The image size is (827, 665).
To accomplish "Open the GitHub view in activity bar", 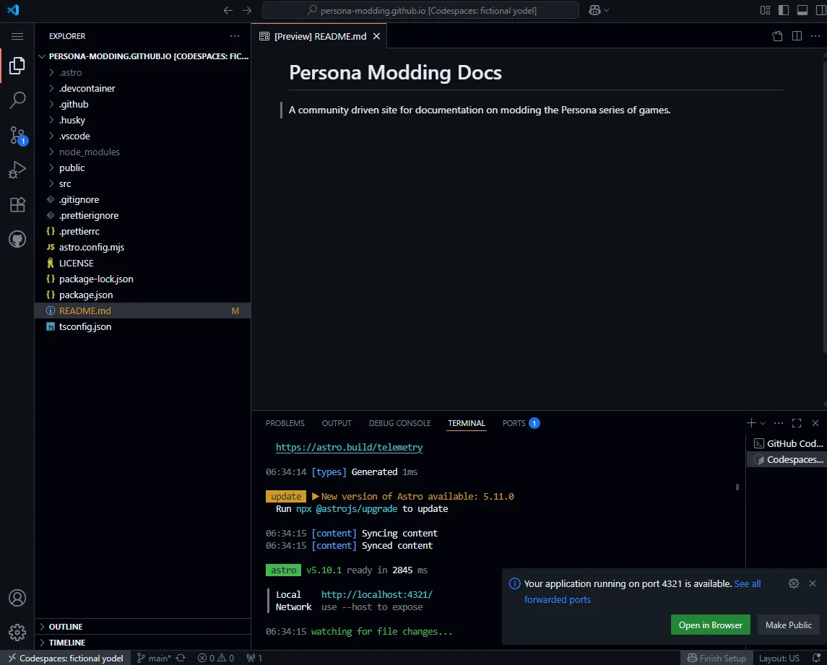I will 17,240.
